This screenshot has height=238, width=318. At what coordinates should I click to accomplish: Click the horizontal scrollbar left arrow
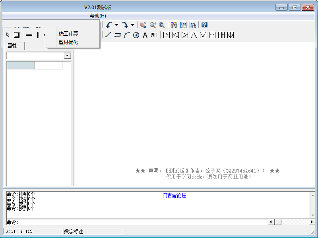pyautogui.click(x=271, y=222)
